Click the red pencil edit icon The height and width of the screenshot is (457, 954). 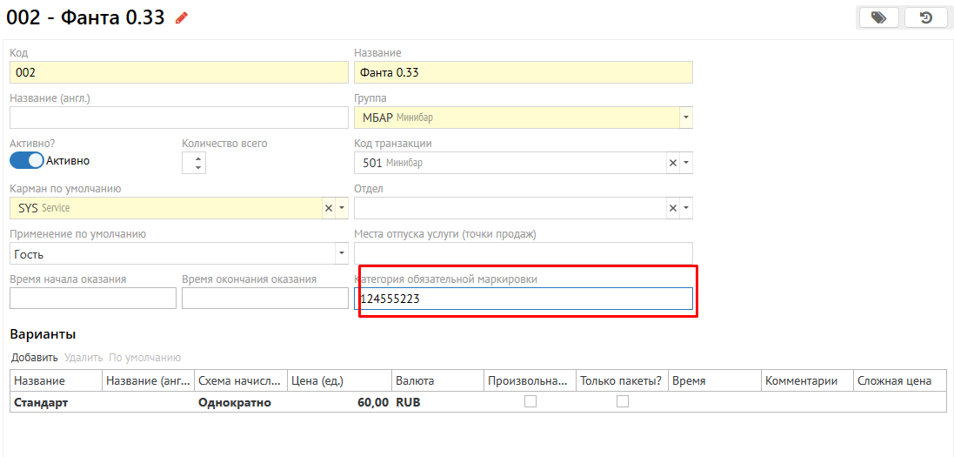point(181,17)
